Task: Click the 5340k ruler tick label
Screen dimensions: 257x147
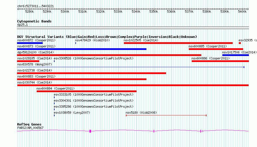Action: (136, 11)
